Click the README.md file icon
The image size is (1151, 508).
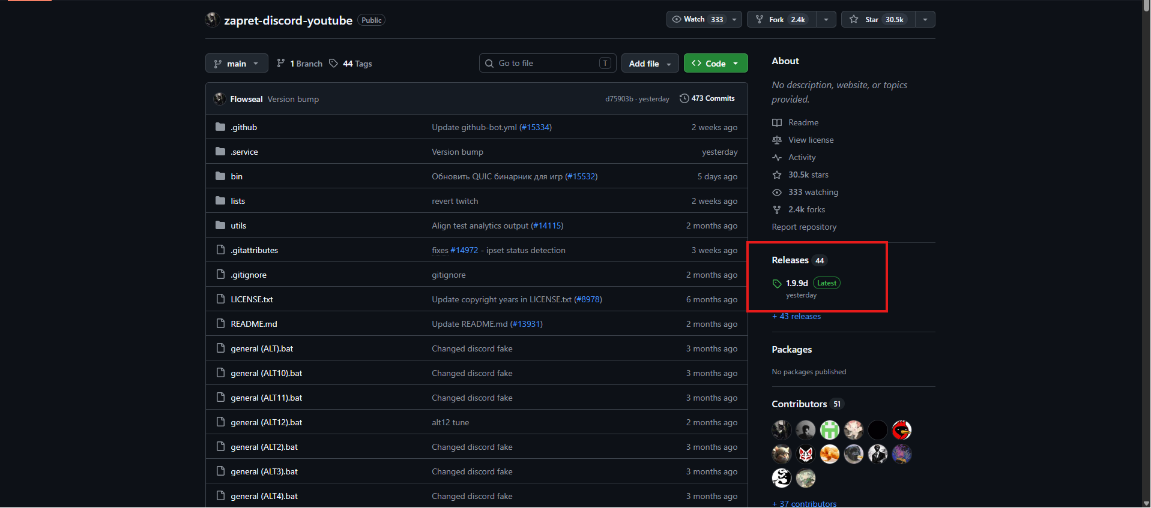[x=220, y=324]
